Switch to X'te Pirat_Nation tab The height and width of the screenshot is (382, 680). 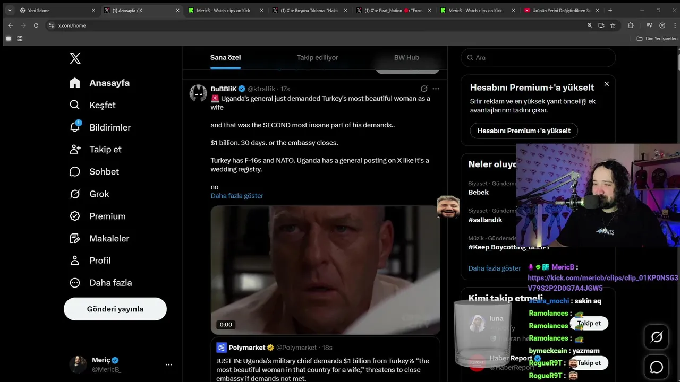(393, 10)
